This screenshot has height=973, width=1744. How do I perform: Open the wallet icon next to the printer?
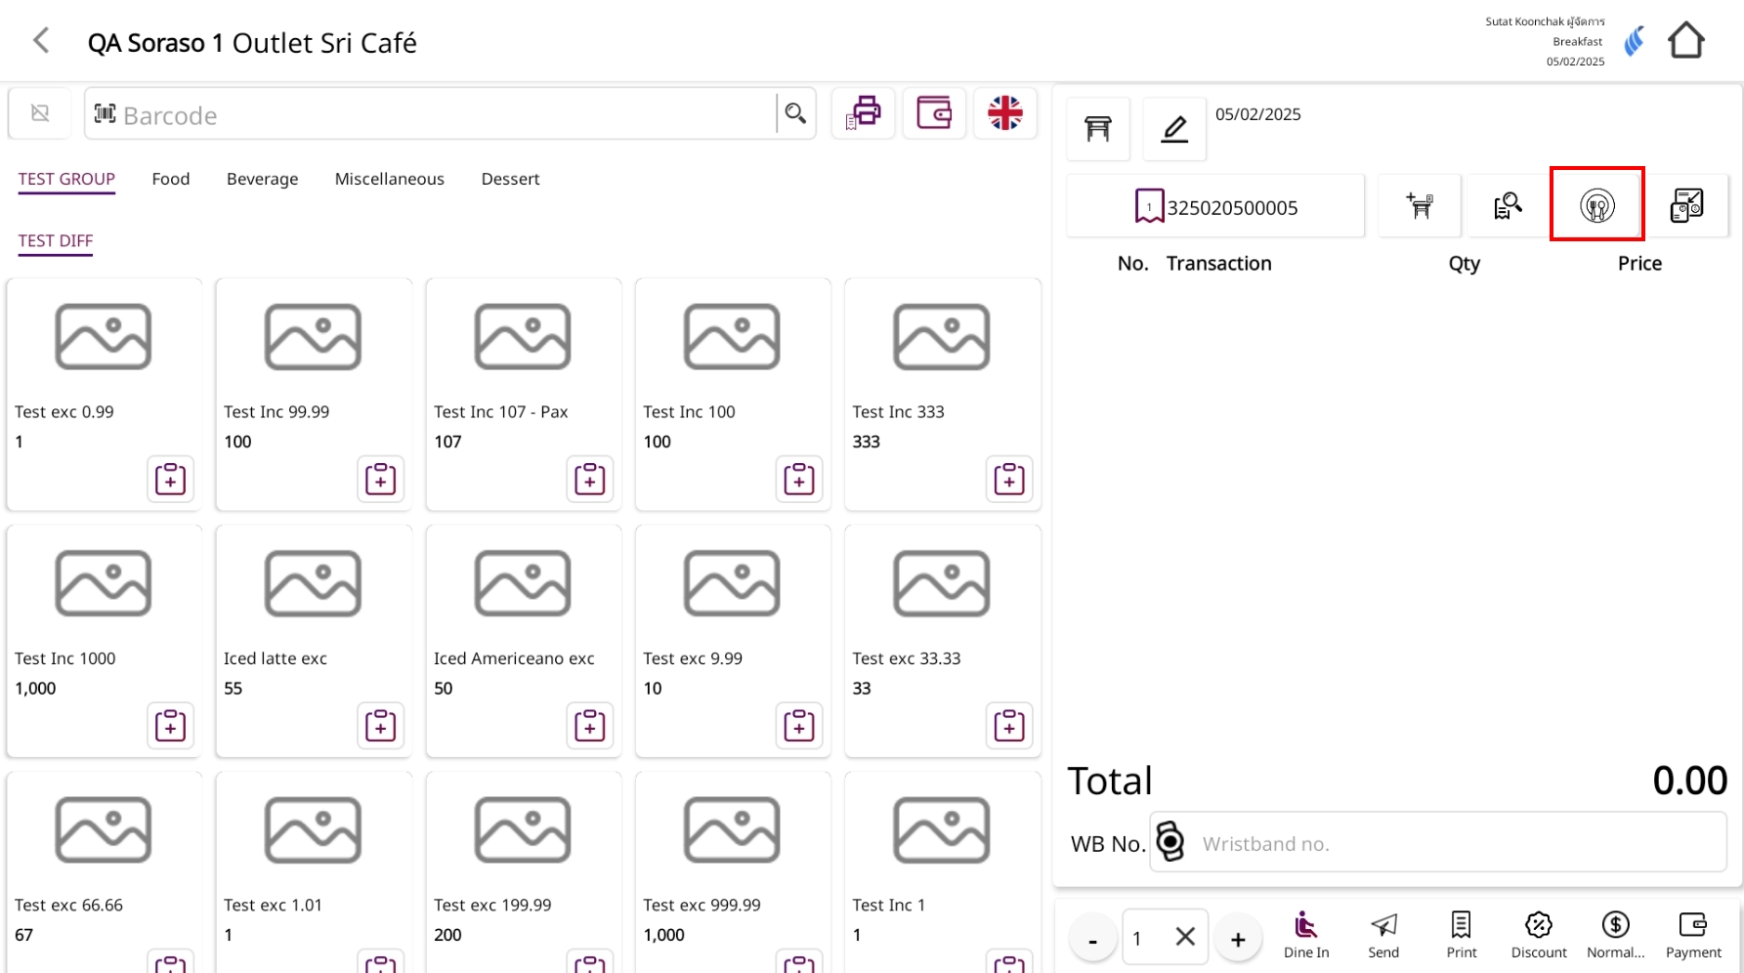tap(934, 113)
